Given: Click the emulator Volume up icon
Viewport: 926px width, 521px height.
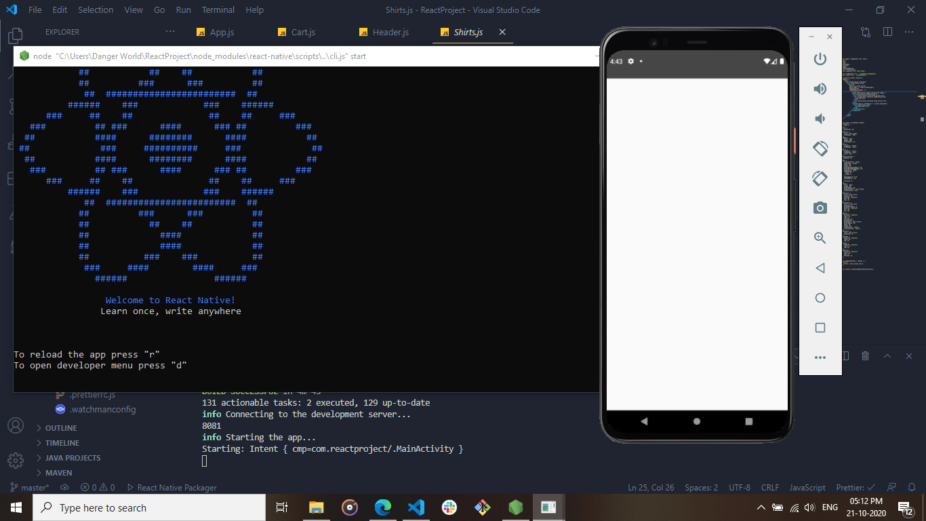Looking at the screenshot, I should coord(820,89).
